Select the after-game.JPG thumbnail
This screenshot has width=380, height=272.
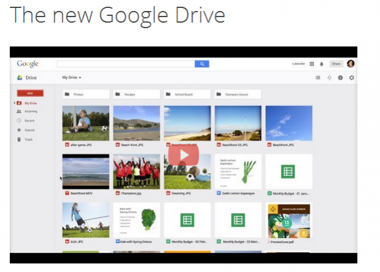point(86,123)
